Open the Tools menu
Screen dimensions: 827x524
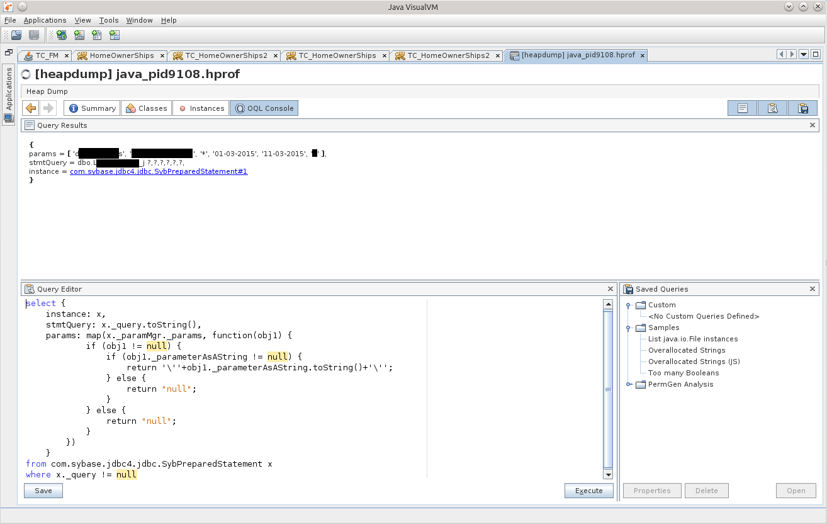(109, 20)
